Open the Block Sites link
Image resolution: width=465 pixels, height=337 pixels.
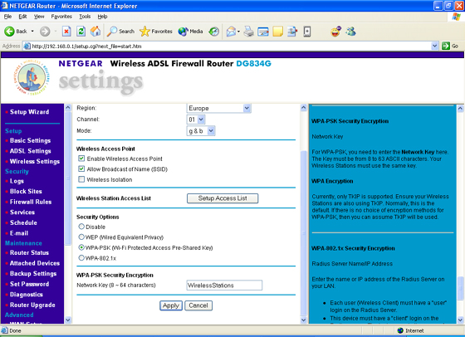point(26,191)
